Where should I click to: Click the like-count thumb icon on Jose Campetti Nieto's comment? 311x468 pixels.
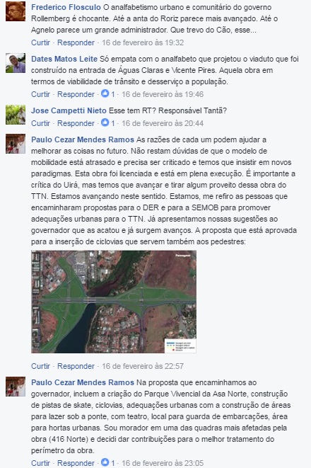tap(105, 122)
